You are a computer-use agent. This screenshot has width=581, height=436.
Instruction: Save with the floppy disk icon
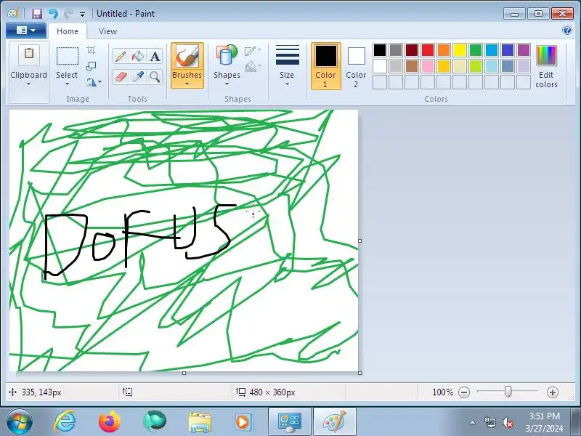point(37,14)
